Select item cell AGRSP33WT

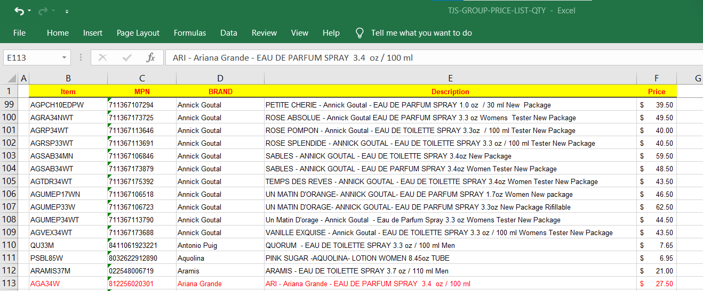[68, 143]
